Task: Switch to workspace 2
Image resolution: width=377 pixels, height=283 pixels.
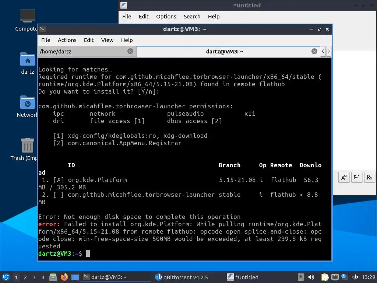Action: 25,277
